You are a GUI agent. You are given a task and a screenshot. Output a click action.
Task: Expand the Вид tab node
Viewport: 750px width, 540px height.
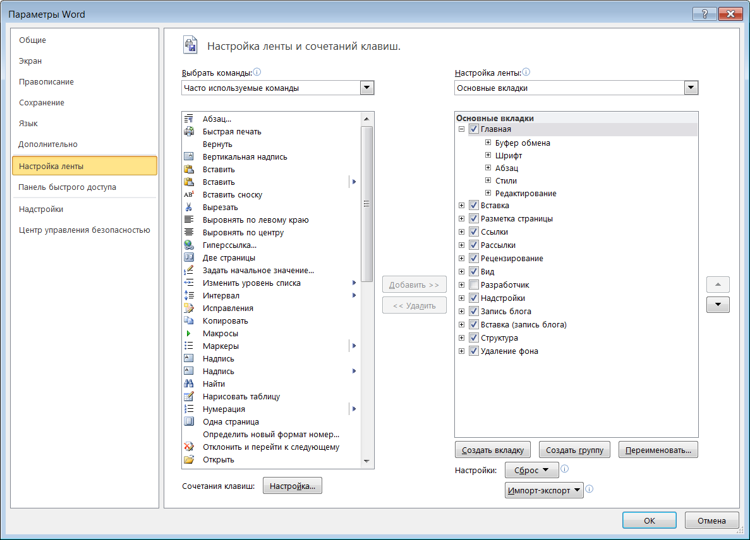click(462, 272)
